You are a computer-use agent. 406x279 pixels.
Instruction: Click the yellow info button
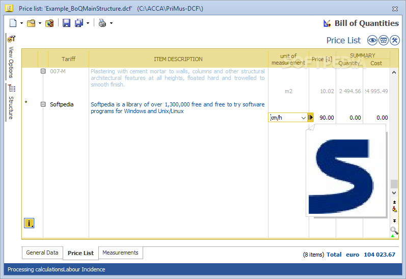click(29, 223)
